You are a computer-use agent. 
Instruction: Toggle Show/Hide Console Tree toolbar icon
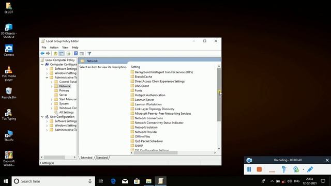tap(62, 54)
